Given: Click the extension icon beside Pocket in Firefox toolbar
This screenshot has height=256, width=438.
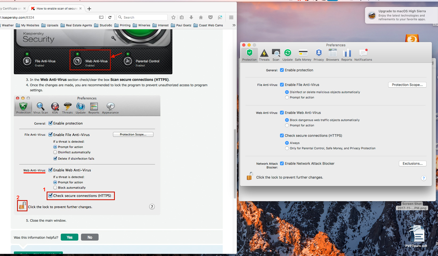Looking at the screenshot, I should coord(220,17).
